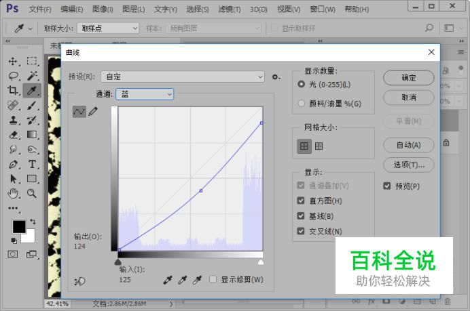The width and height of the screenshot is (470, 311).
Task: Select the Magic Wand tool
Action: [32, 76]
